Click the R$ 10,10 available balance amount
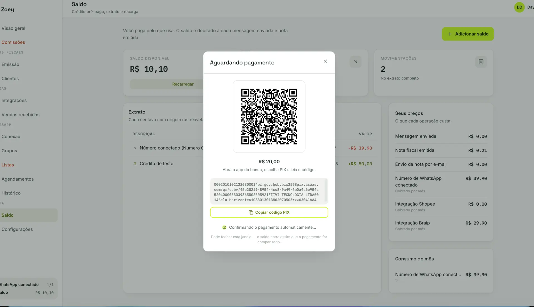The image size is (534, 307). [x=149, y=69]
